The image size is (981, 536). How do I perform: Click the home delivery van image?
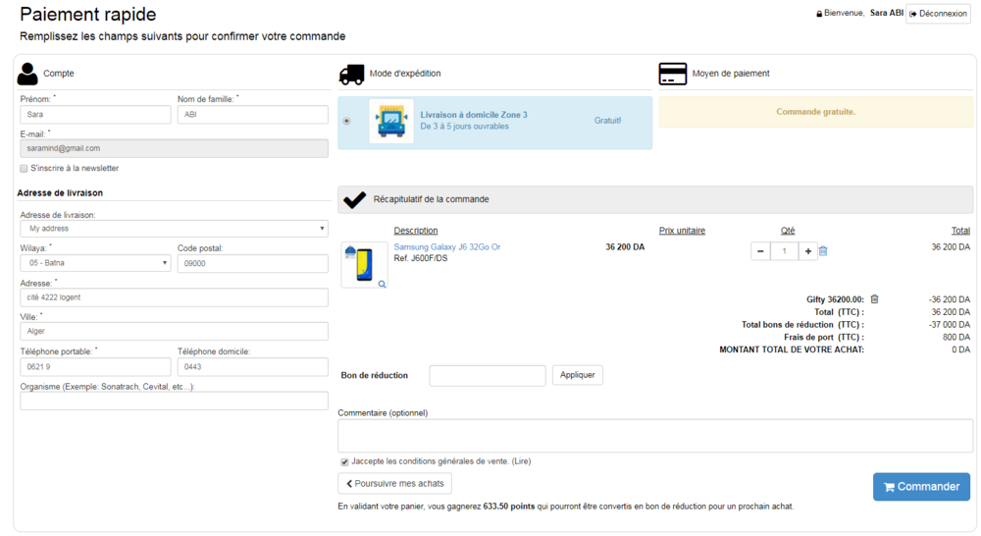(x=391, y=122)
